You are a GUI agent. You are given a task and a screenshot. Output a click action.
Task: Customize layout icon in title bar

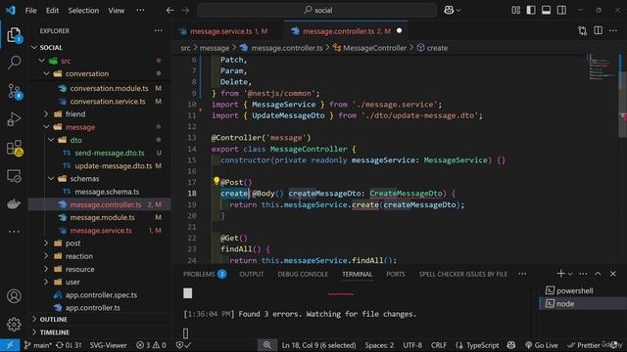pyautogui.click(x=516, y=11)
